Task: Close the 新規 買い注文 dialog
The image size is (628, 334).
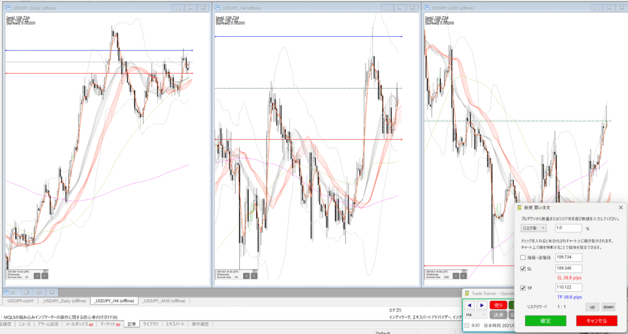Action: pyautogui.click(x=621, y=208)
